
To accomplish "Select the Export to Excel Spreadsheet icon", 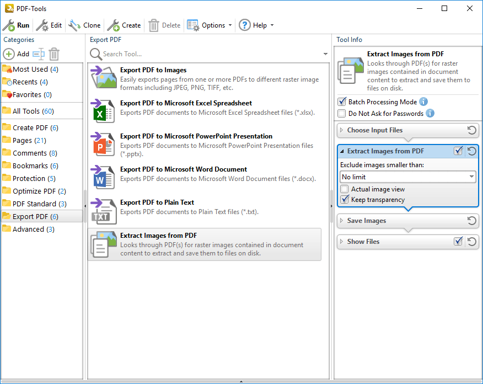I will point(104,111).
